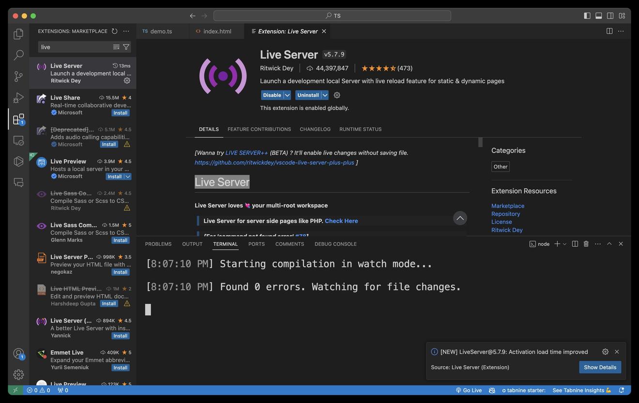Click Show Details in the notification
639x403 pixels.
point(600,367)
